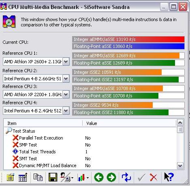The width and height of the screenshot is (190, 187).
Task: Click the copy documents icon
Action: (38, 177)
